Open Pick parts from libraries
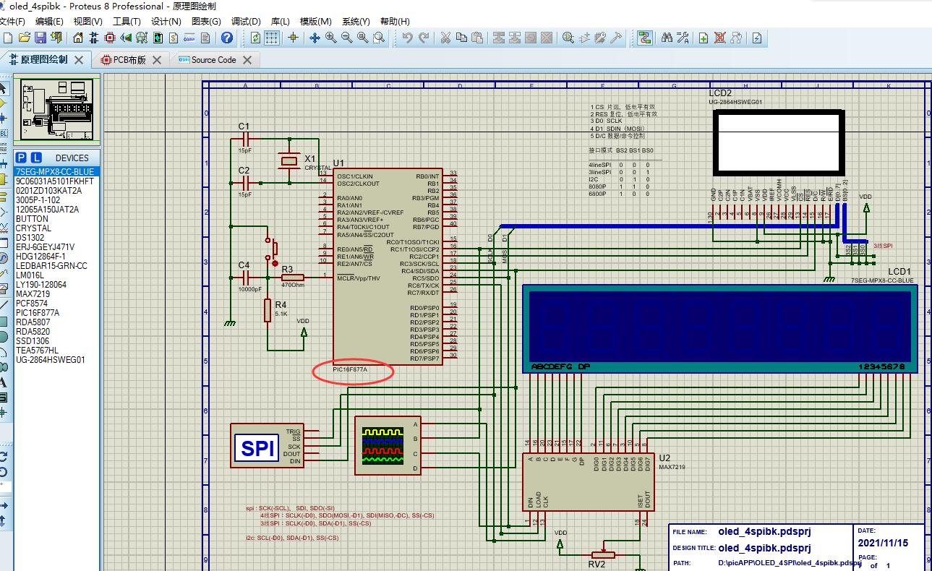 coord(568,38)
